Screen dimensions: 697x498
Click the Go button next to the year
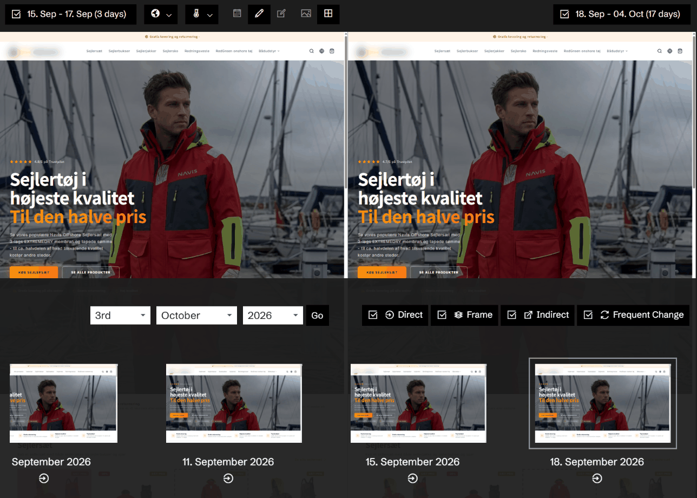click(x=318, y=316)
